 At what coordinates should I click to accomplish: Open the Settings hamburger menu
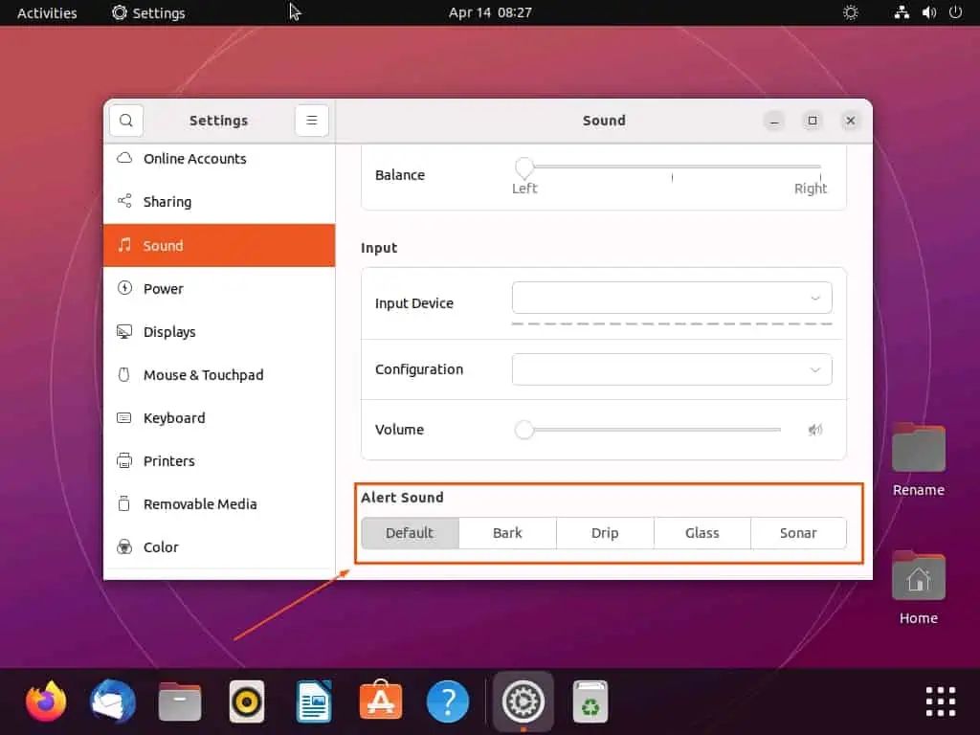(312, 120)
